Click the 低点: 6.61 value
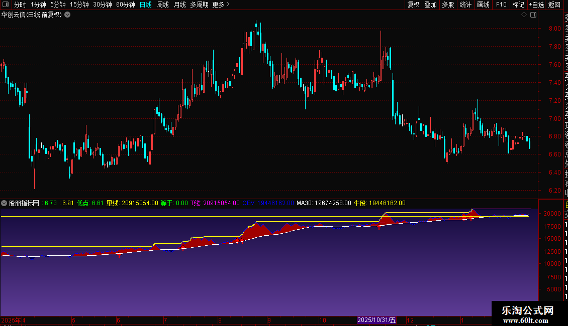The width and height of the screenshot is (568, 326). pyautogui.click(x=90, y=203)
